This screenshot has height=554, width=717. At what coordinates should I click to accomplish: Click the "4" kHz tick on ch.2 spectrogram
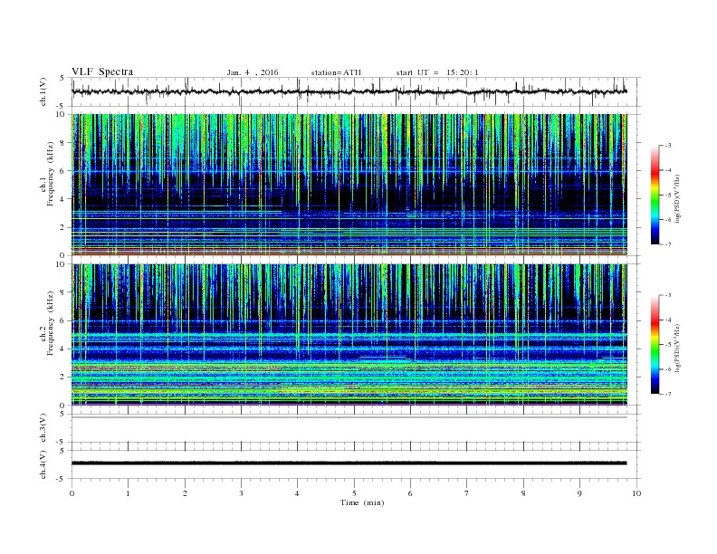tap(63, 349)
